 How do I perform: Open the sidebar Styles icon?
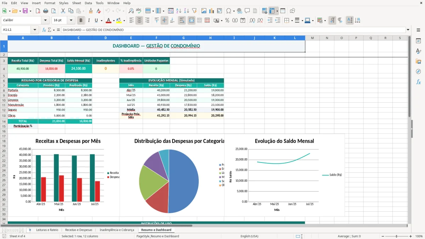click(x=418, y=51)
